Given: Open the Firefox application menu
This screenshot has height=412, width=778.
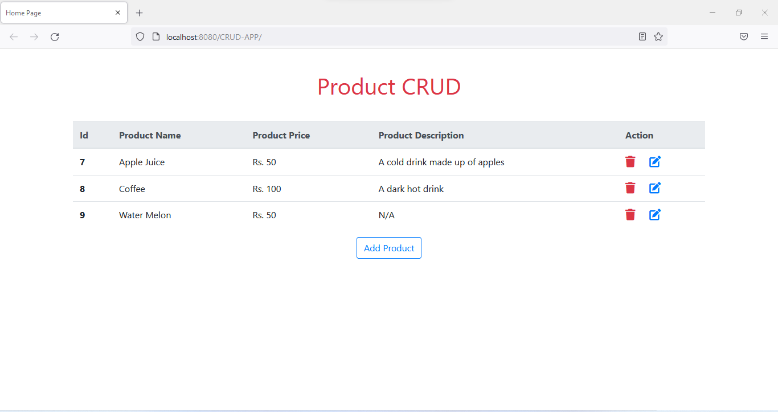Looking at the screenshot, I should [x=764, y=37].
